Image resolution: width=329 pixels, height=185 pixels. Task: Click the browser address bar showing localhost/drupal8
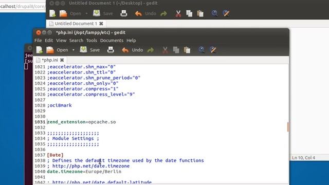pyautogui.click(x=23, y=6)
